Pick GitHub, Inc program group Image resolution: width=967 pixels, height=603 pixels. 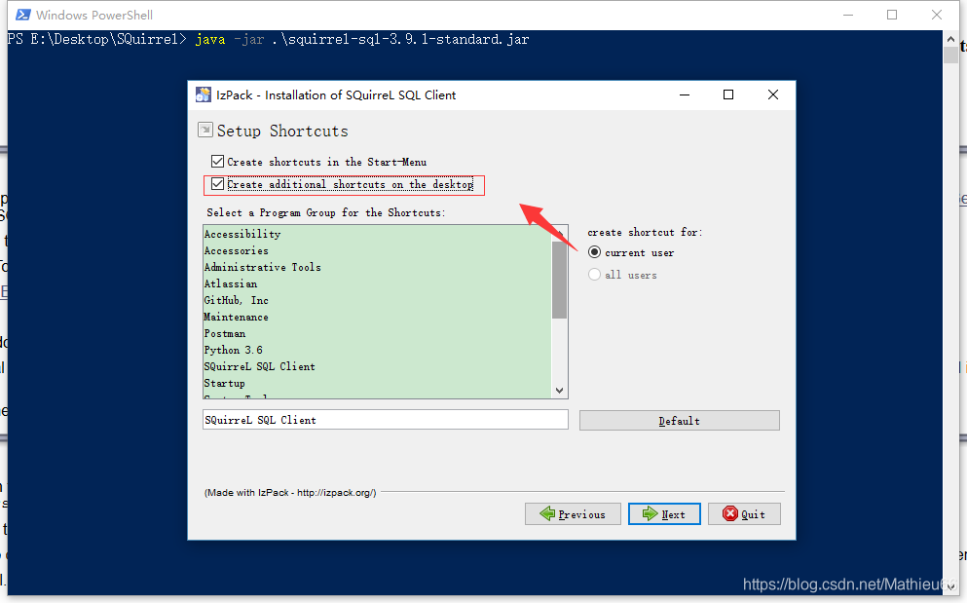pyautogui.click(x=377, y=301)
